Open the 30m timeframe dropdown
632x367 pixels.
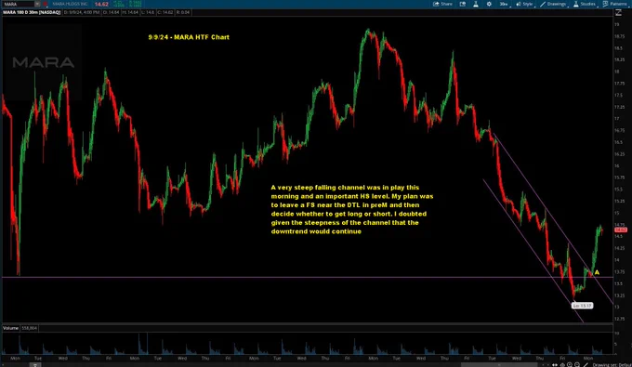(505, 4)
